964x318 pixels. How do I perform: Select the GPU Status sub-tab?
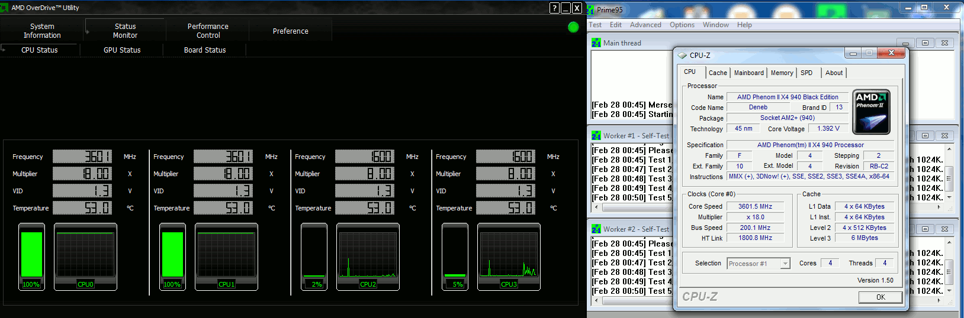(122, 50)
